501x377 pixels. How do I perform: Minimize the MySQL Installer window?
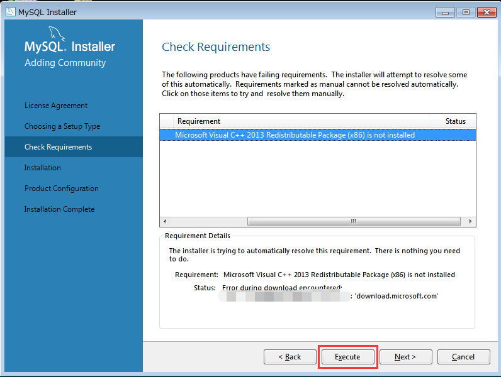point(445,13)
